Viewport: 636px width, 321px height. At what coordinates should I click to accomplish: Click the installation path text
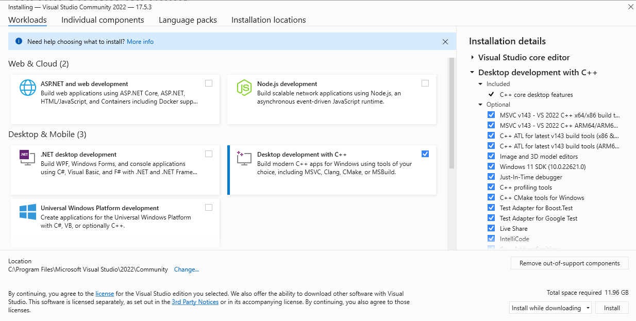coord(88,269)
